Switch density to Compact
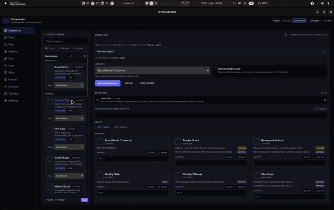 click(314, 21)
